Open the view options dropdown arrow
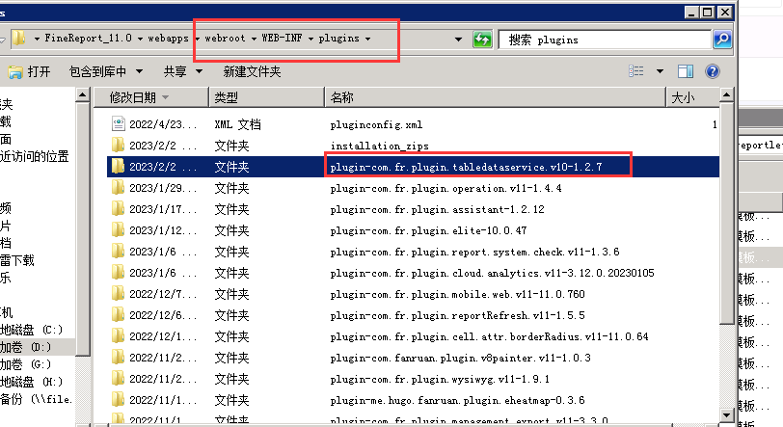Screen dimensions: 783x427 (660, 71)
